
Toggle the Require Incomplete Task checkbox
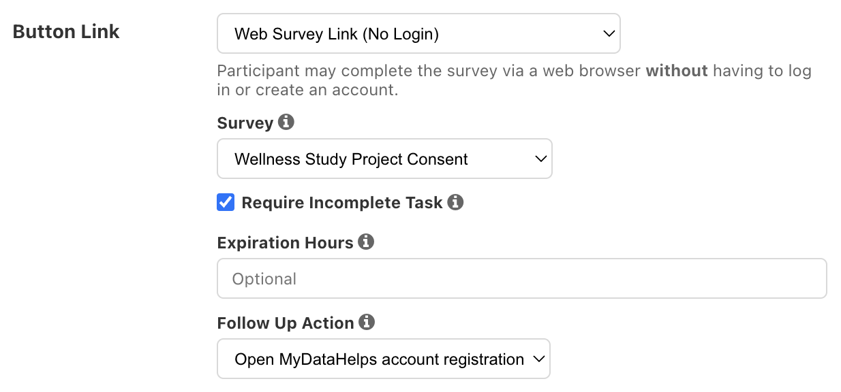[x=226, y=202]
